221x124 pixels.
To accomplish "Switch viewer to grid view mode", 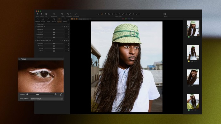I will click(72, 19).
